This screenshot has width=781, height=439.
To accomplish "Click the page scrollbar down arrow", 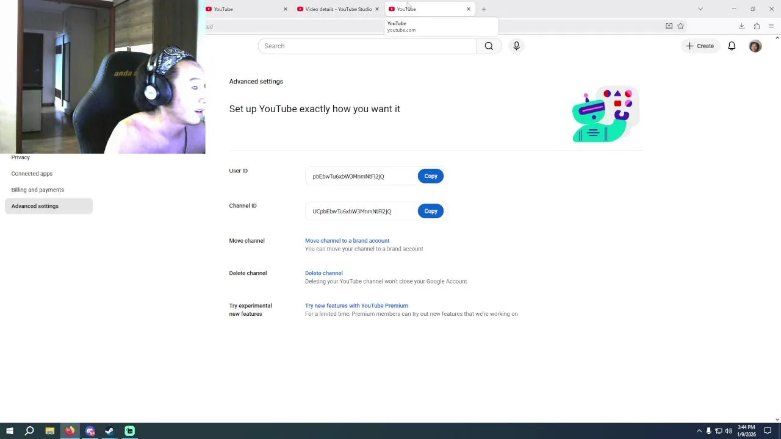I will 777,419.
